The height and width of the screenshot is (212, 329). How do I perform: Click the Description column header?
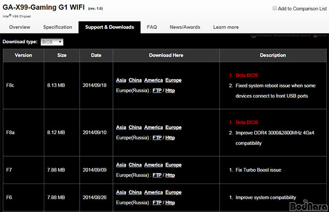(x=273, y=55)
